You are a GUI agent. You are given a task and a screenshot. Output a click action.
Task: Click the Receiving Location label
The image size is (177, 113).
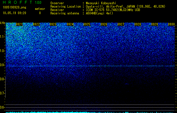(x=66, y=6)
